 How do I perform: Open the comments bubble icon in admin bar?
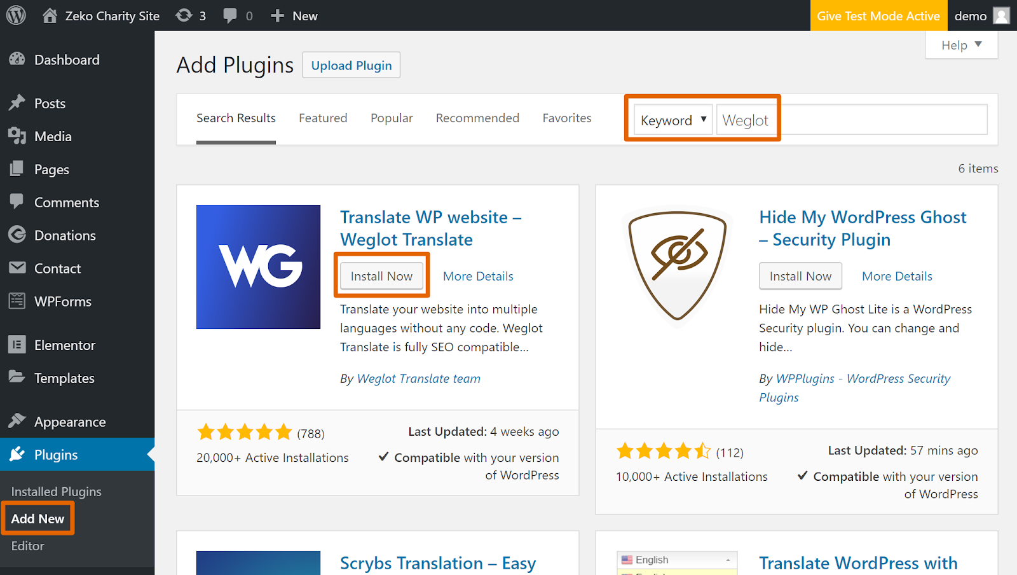coord(230,16)
